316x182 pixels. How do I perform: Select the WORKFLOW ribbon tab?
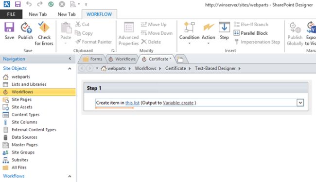click(99, 14)
